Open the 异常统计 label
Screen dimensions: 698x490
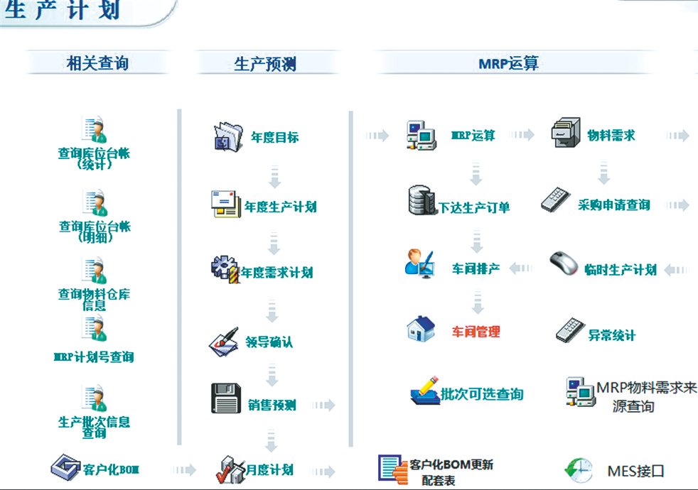coord(611,335)
